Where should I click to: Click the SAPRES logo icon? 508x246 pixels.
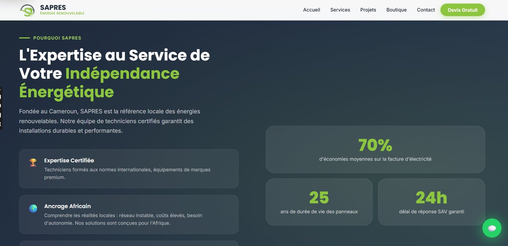tap(27, 10)
